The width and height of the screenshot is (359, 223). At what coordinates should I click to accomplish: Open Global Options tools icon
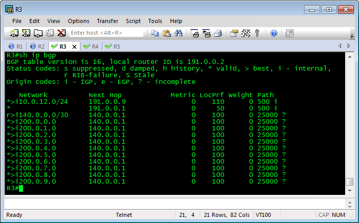[245, 33]
